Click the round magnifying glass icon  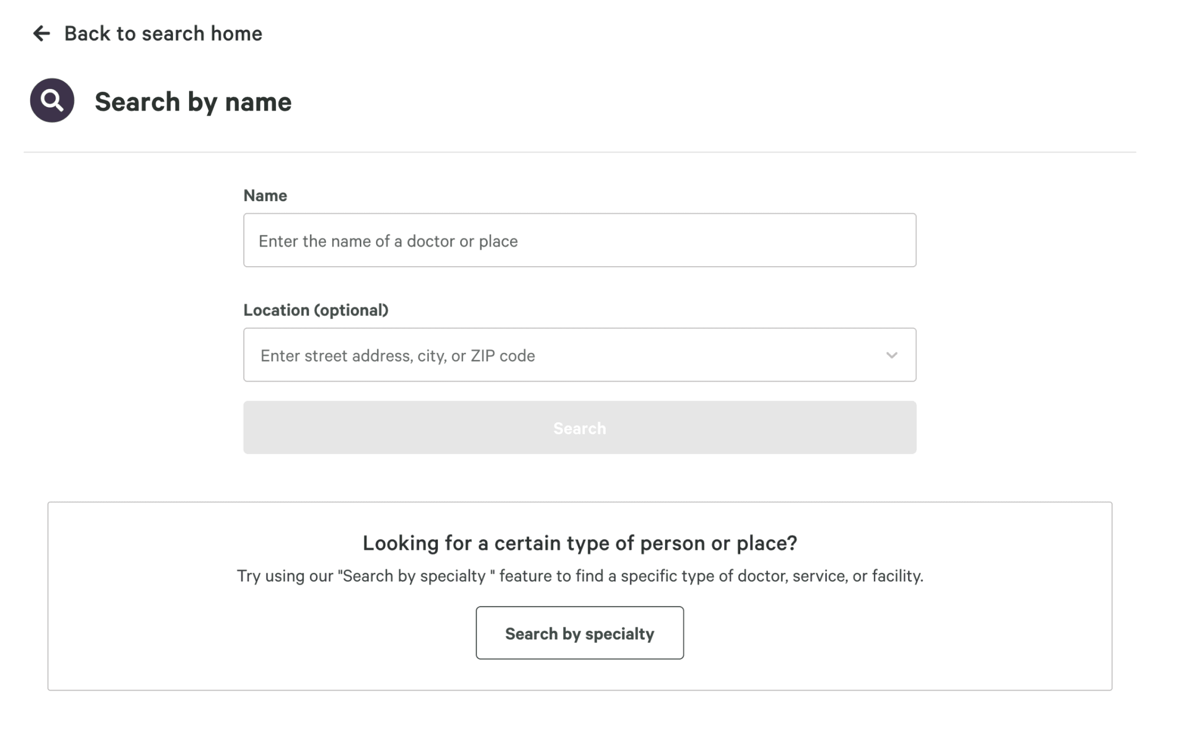coord(52,101)
